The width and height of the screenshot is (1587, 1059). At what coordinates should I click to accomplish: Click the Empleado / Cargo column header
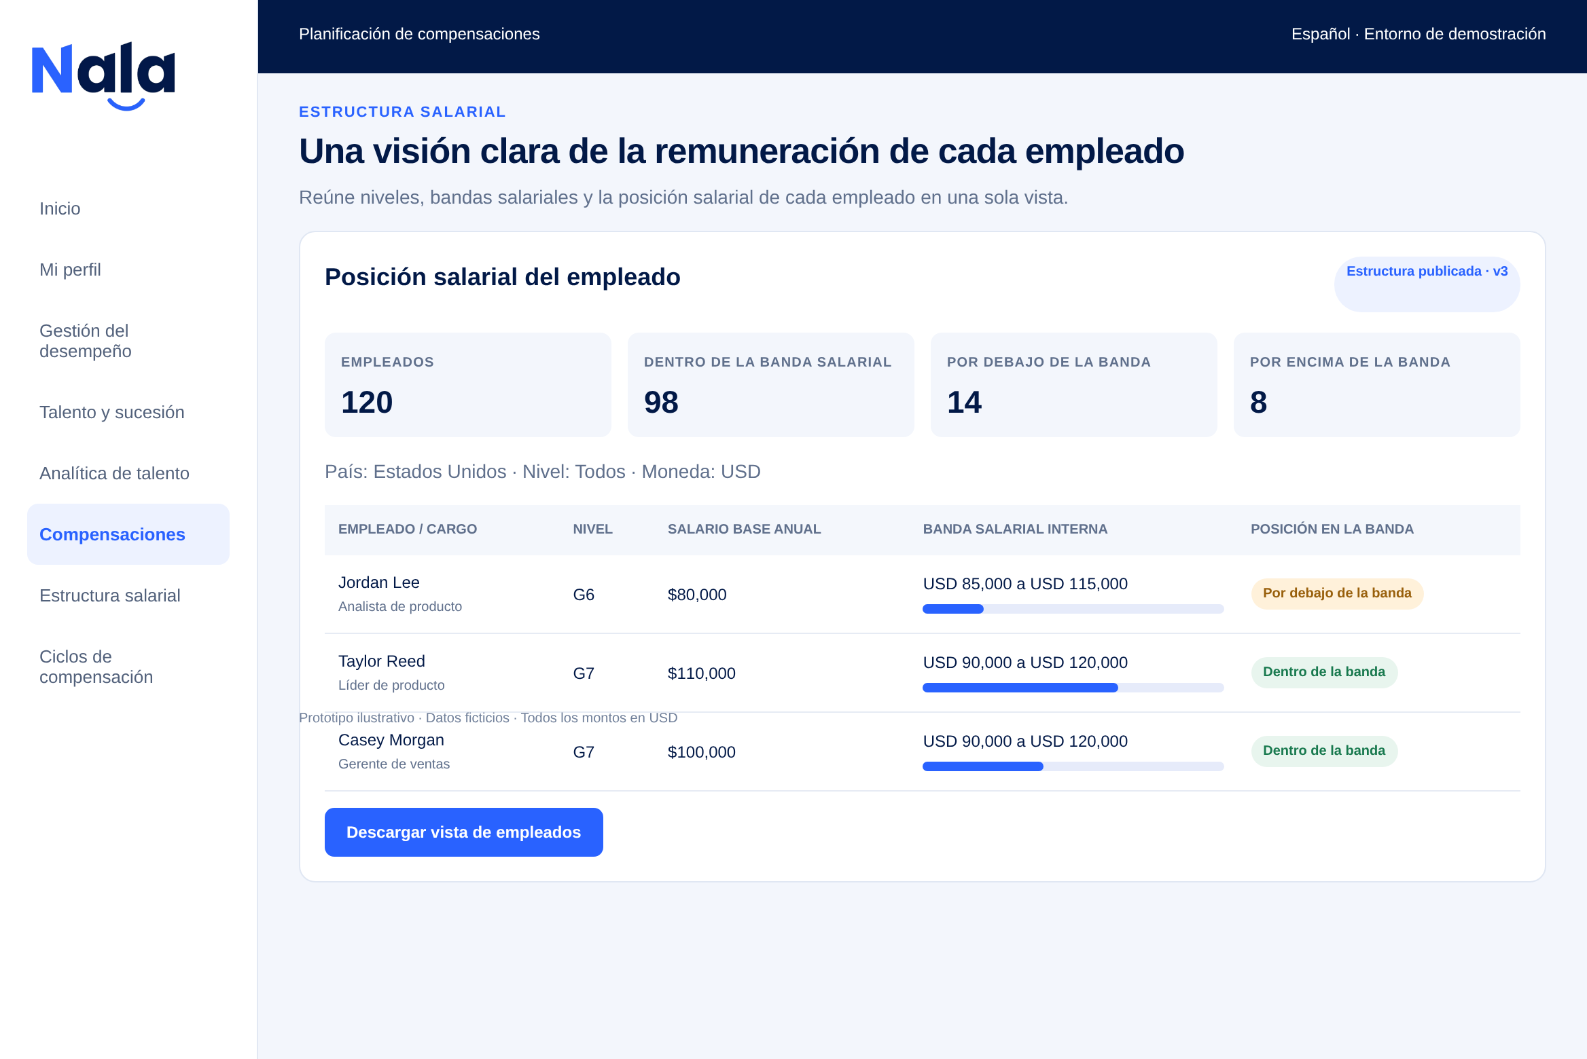(x=408, y=529)
